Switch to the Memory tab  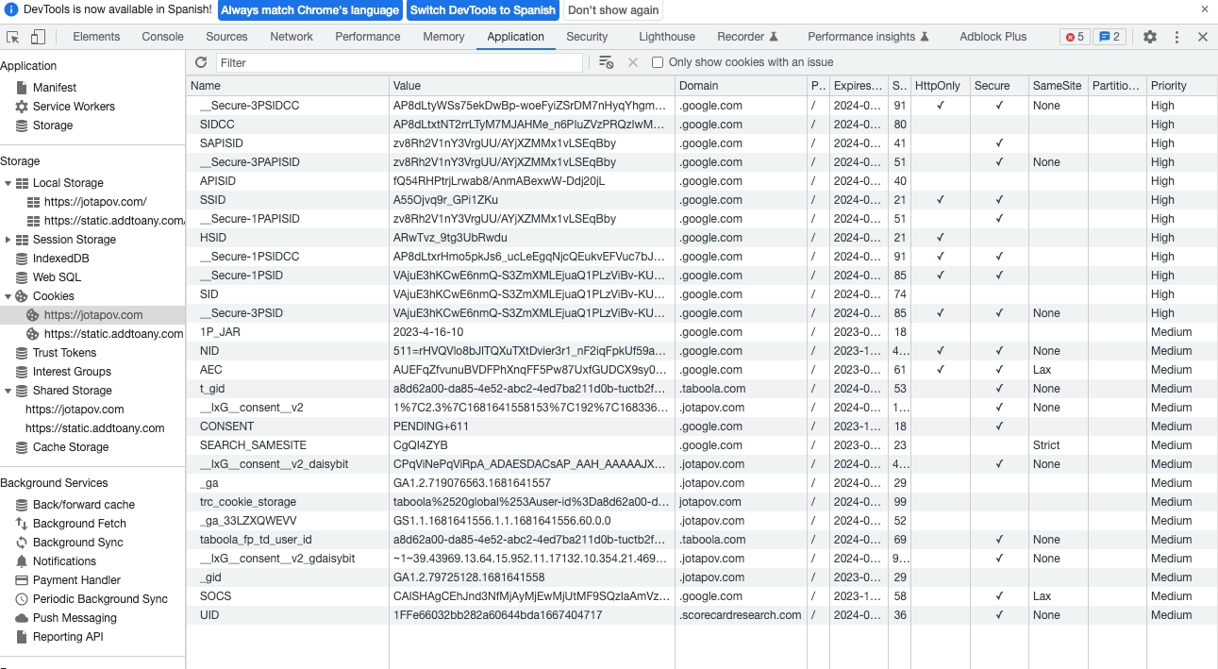(x=443, y=37)
